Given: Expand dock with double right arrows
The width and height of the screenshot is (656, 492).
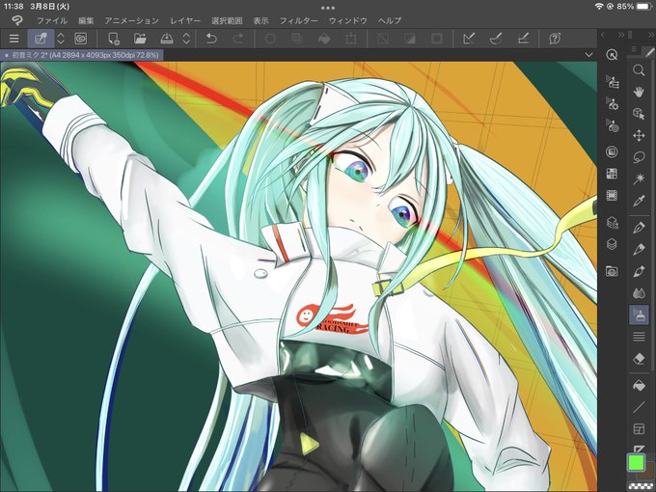Looking at the screenshot, I should (x=621, y=35).
